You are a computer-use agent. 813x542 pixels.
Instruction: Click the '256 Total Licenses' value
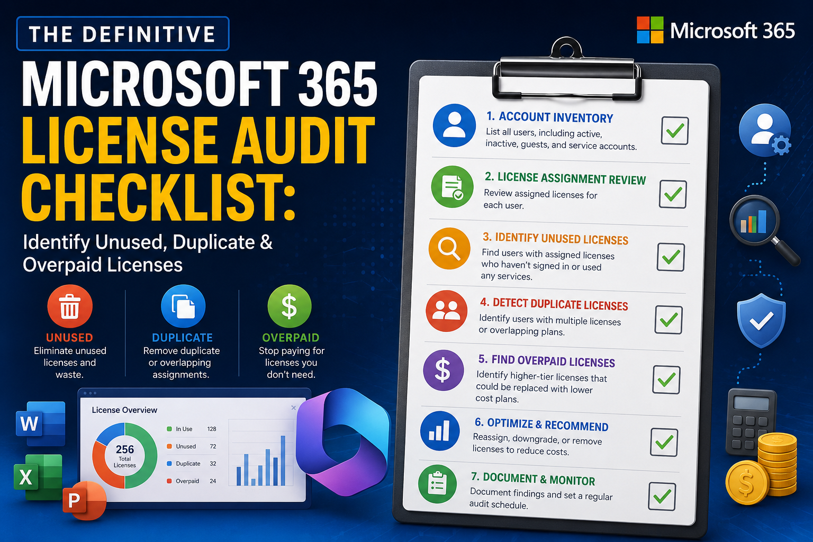pos(125,455)
